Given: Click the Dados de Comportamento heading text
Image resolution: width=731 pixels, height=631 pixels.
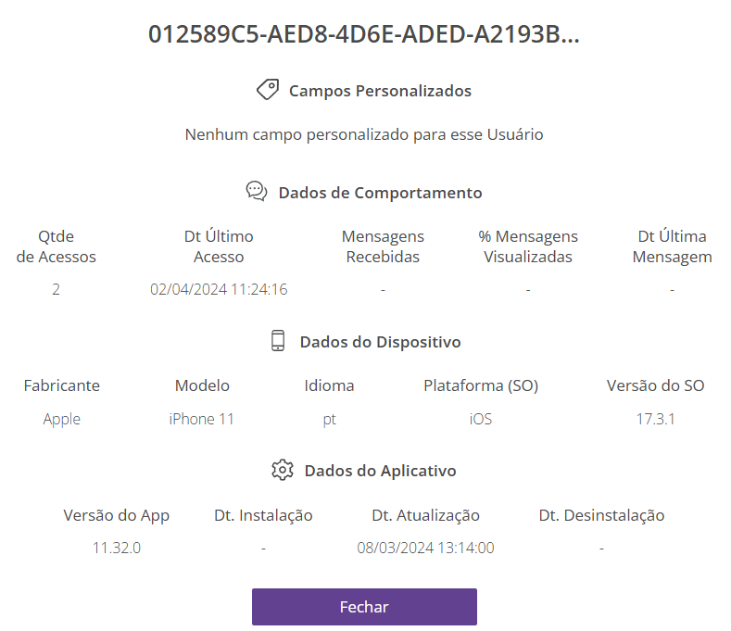Looking at the screenshot, I should [380, 193].
